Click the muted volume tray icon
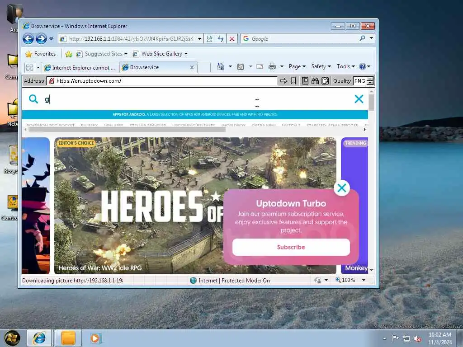Screen dimensions: 463x347 [417, 339]
